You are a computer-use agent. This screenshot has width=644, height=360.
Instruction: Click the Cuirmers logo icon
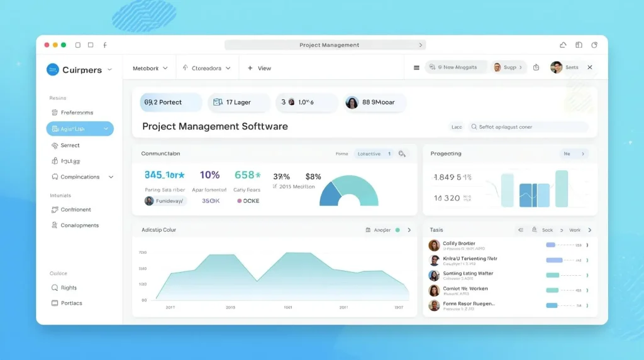[x=53, y=70]
